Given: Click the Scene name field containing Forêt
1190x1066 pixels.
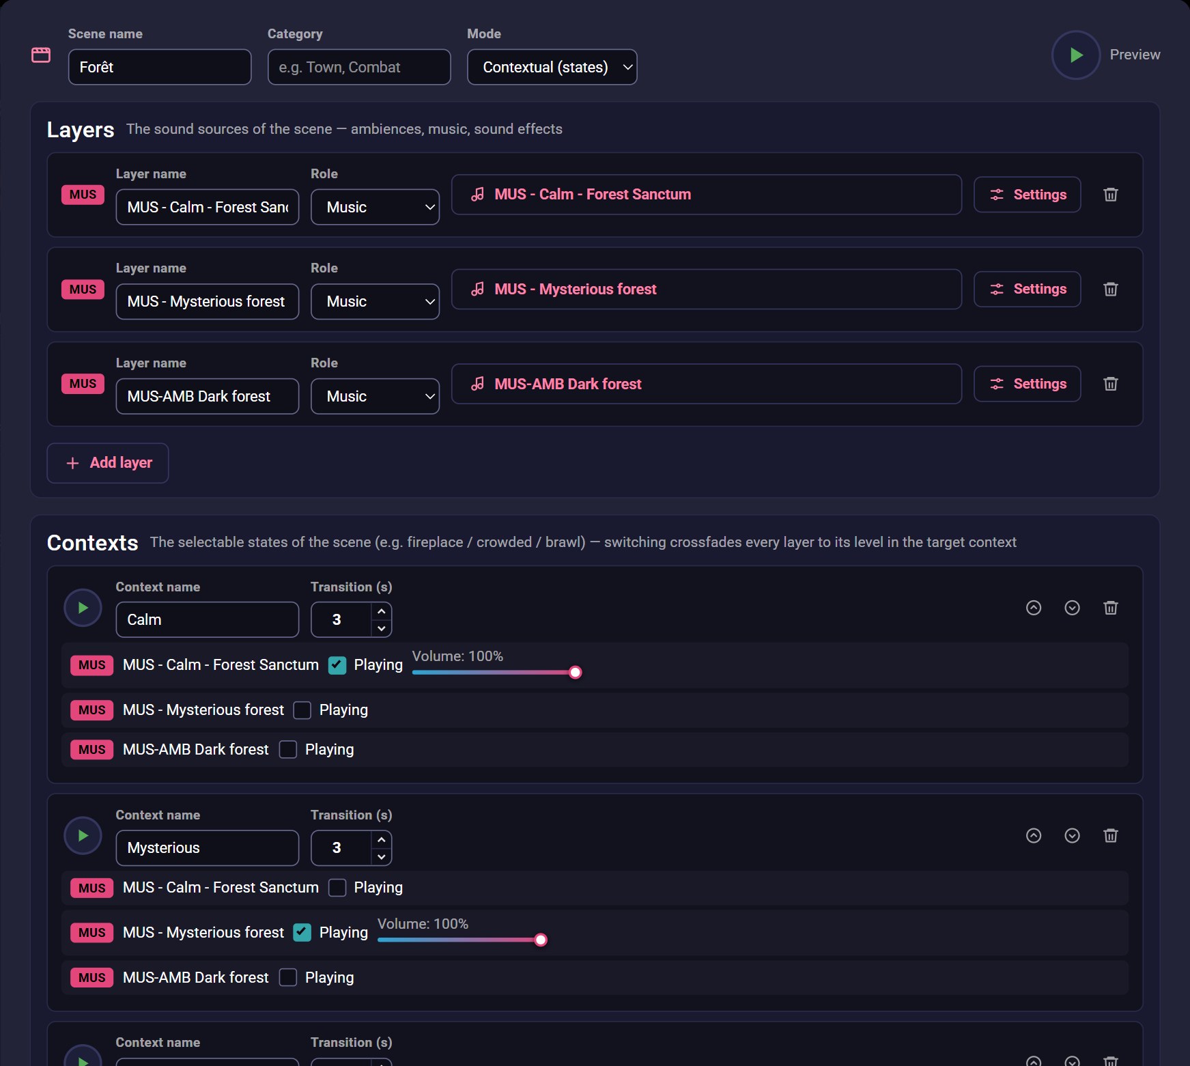Looking at the screenshot, I should [160, 67].
